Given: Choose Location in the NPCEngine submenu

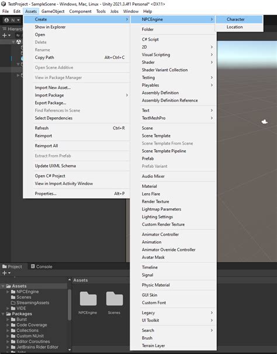Looking at the screenshot, I should (x=239, y=27).
